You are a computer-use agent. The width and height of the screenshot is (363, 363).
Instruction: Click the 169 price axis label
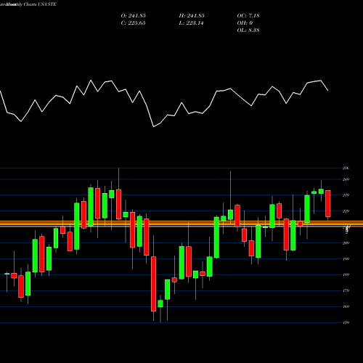(x=346, y=306)
